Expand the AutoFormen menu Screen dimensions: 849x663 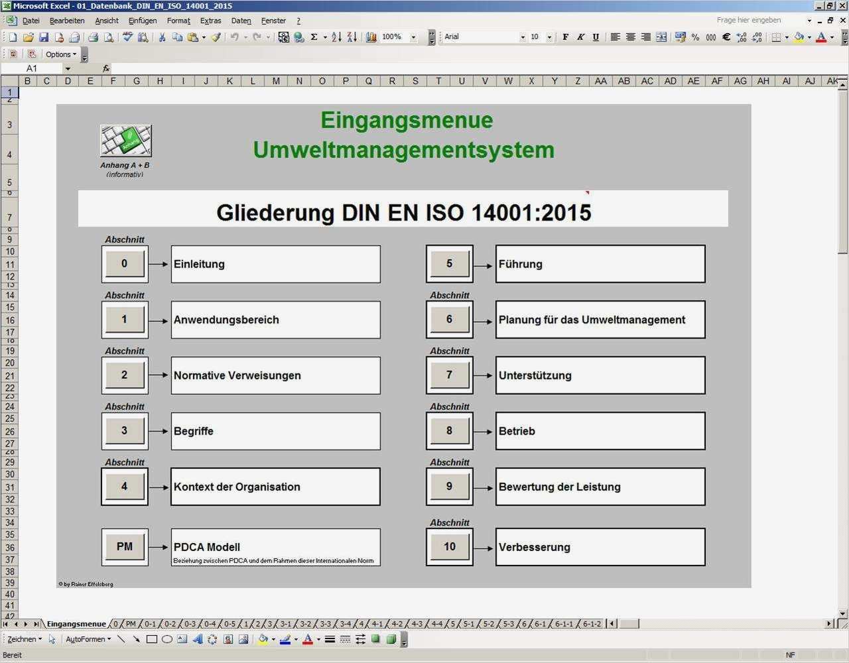[x=90, y=639]
